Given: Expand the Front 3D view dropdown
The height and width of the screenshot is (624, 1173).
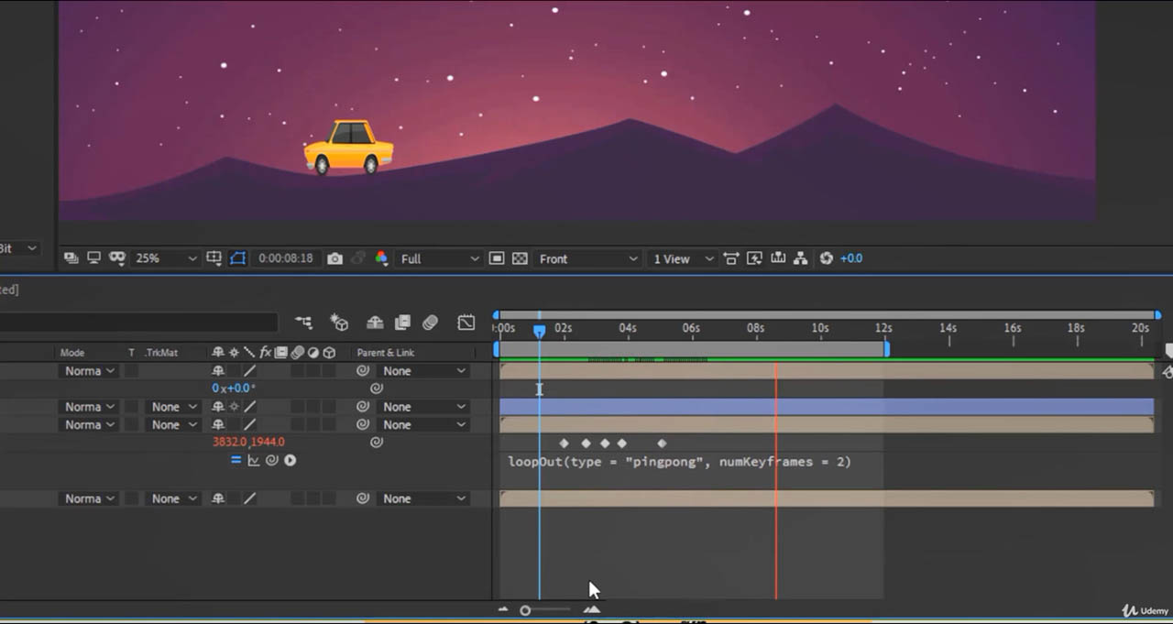Looking at the screenshot, I should click(587, 259).
